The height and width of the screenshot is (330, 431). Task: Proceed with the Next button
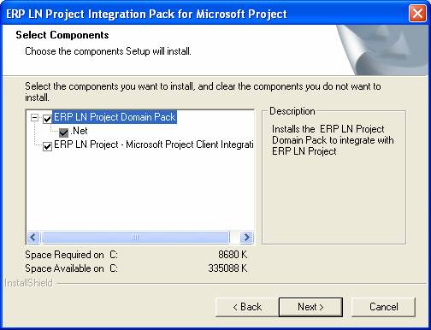[310, 307]
